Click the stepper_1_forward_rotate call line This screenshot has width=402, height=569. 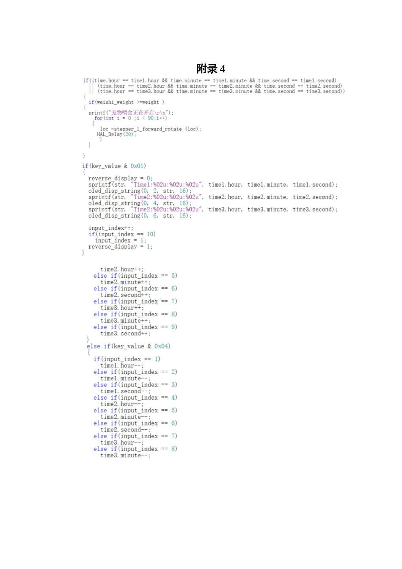(x=150, y=129)
